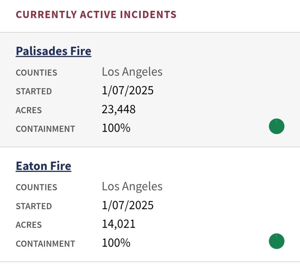The width and height of the screenshot is (300, 274).
Task: Click the Containment label under Eaton Fire
Action: (45, 244)
